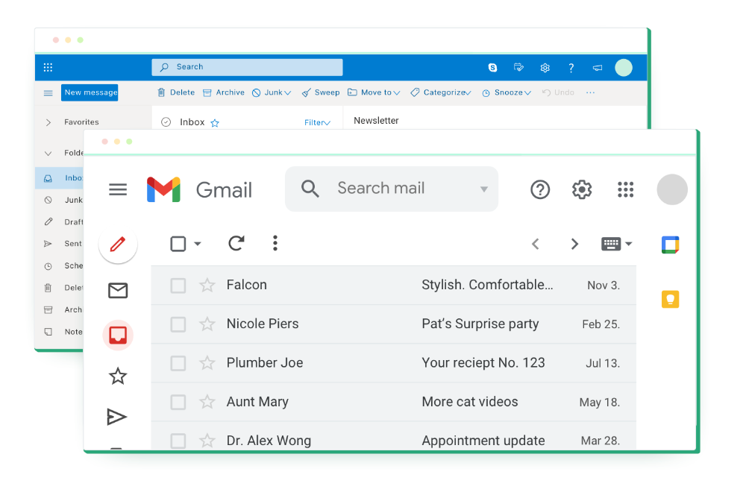Viewport: 743px width, 501px height.
Task: Open Google Keep side panel icon
Action: pyautogui.click(x=670, y=299)
